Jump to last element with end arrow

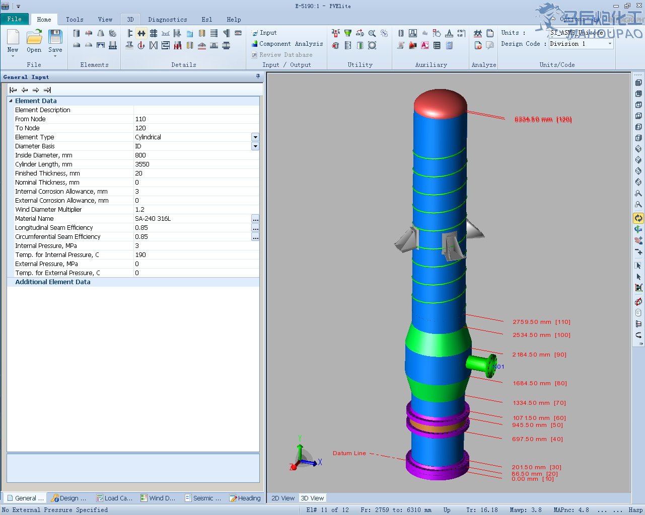tap(47, 90)
